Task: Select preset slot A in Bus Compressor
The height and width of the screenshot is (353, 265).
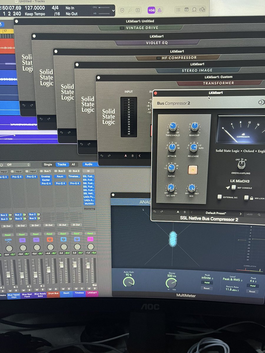Action: tap(178, 212)
